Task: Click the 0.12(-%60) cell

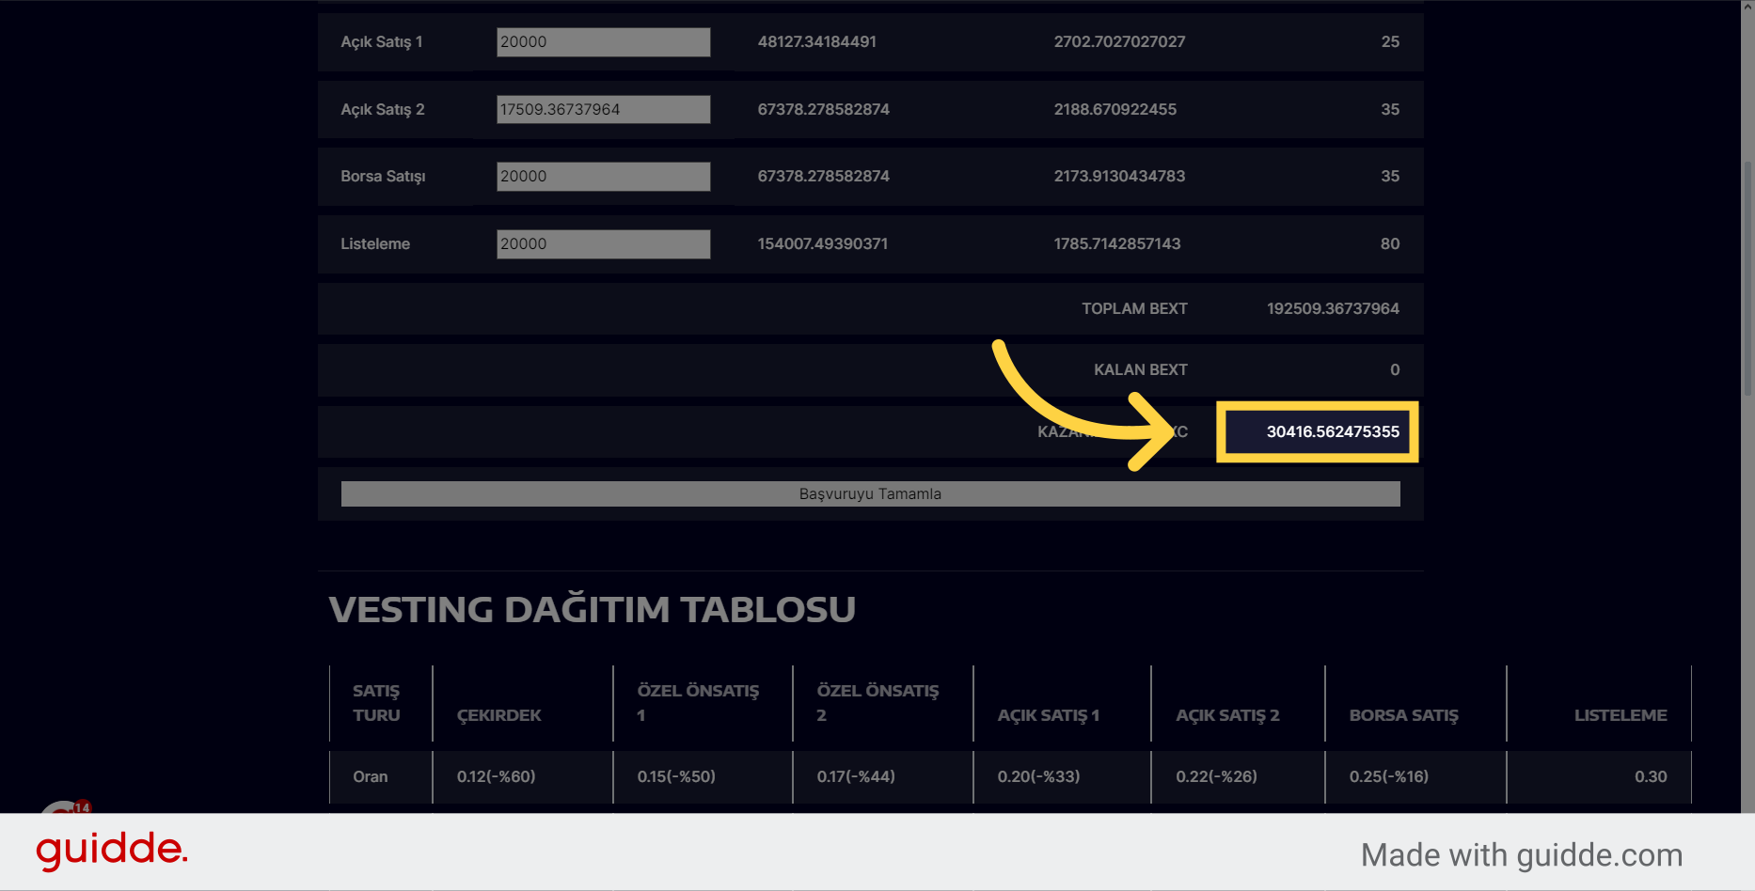Action: point(496,776)
